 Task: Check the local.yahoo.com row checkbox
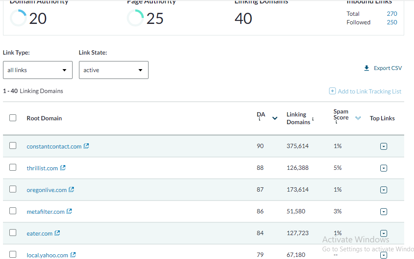click(x=13, y=254)
